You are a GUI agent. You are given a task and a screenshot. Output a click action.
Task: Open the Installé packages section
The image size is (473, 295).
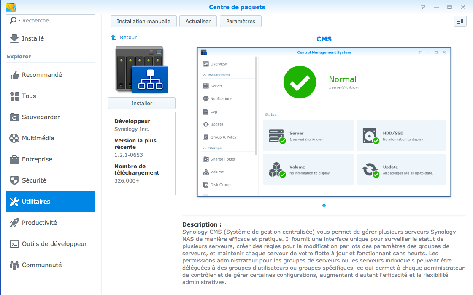(51, 38)
